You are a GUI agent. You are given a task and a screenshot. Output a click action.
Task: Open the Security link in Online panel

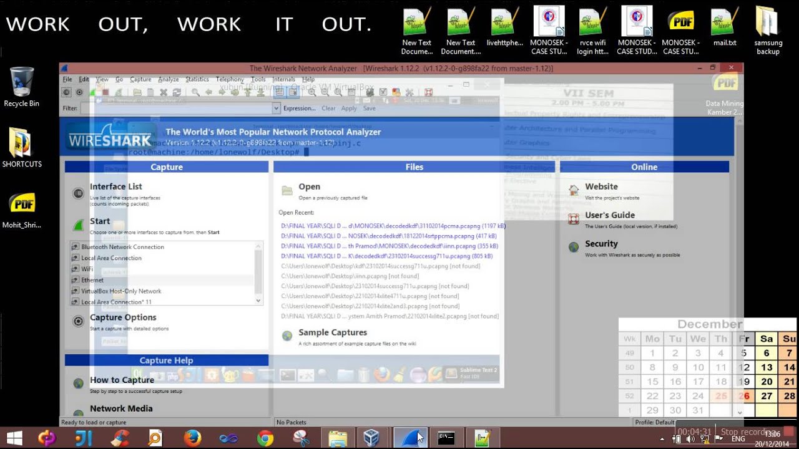(601, 244)
